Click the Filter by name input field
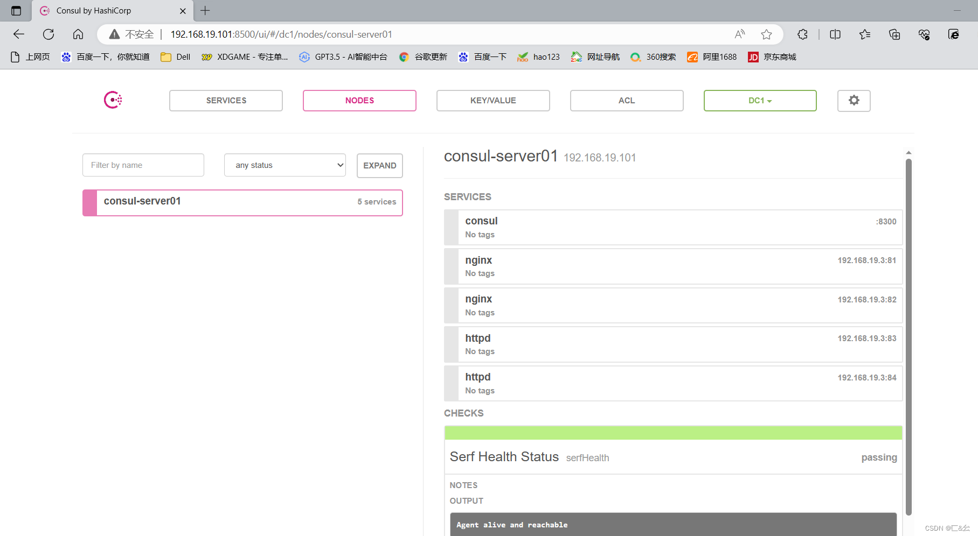Image resolution: width=978 pixels, height=536 pixels. coord(143,165)
